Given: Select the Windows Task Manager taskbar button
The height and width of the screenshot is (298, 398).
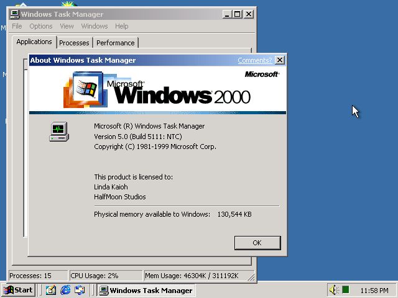Looking at the screenshot, I should [x=146, y=291].
